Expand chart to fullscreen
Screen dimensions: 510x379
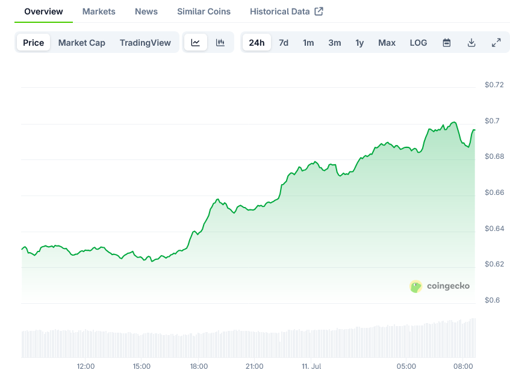point(496,43)
